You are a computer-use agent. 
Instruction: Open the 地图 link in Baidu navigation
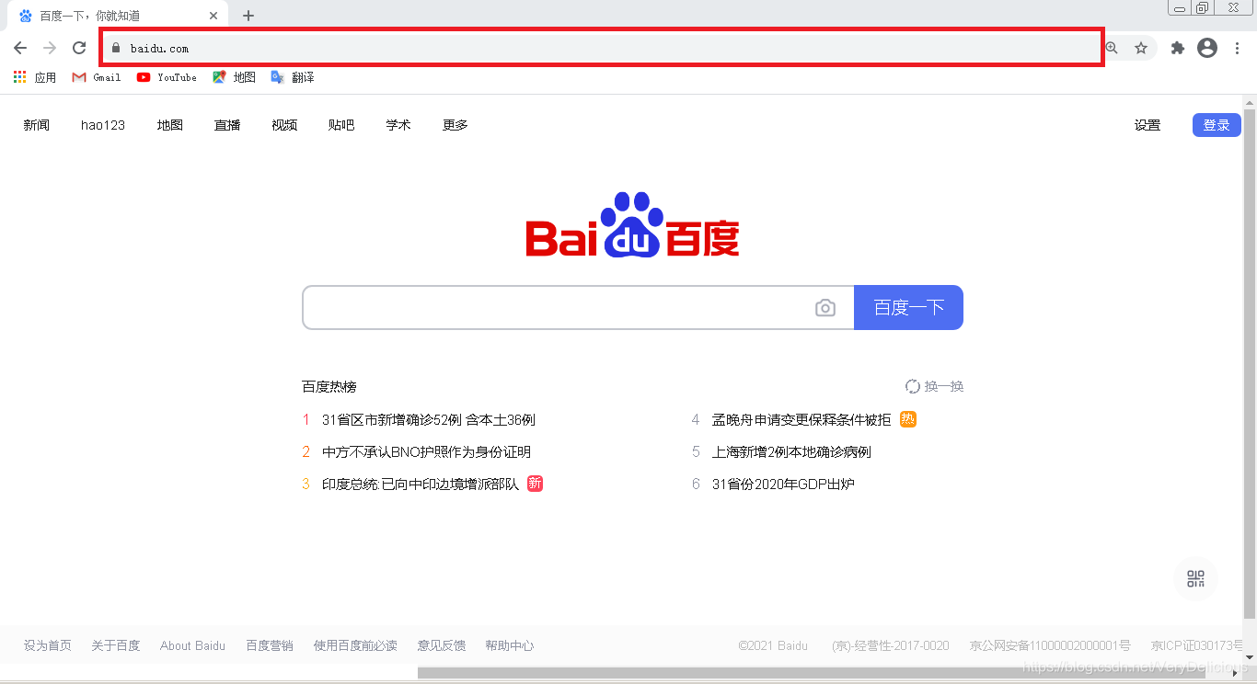[170, 125]
